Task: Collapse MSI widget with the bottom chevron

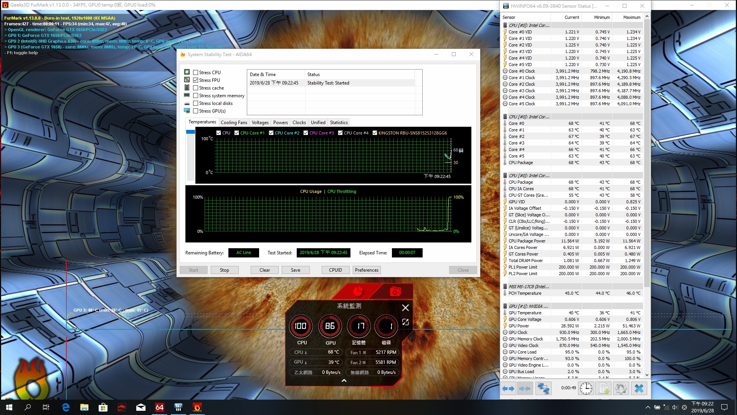Action: click(x=344, y=380)
